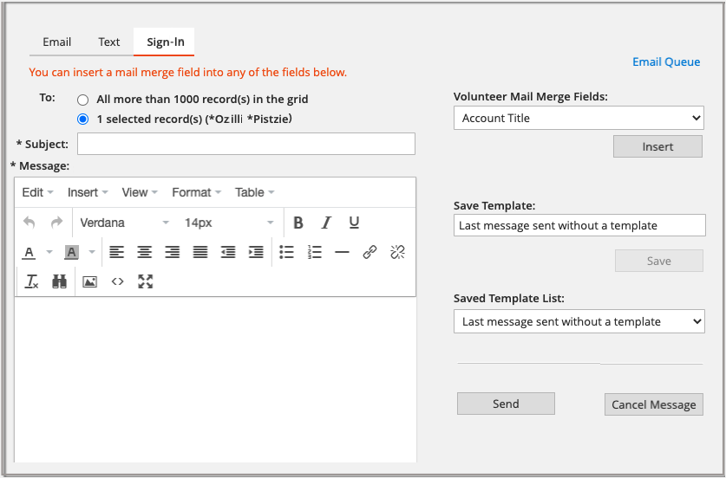Open the source code view icon
726x478 pixels.
pyautogui.click(x=117, y=281)
